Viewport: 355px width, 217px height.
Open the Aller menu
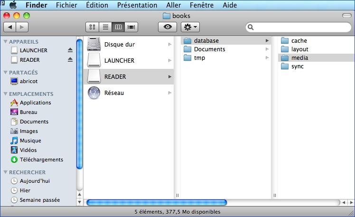tap(173, 5)
